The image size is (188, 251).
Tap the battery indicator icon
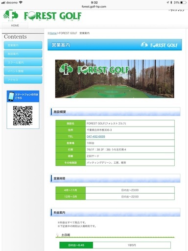pos(183,2)
